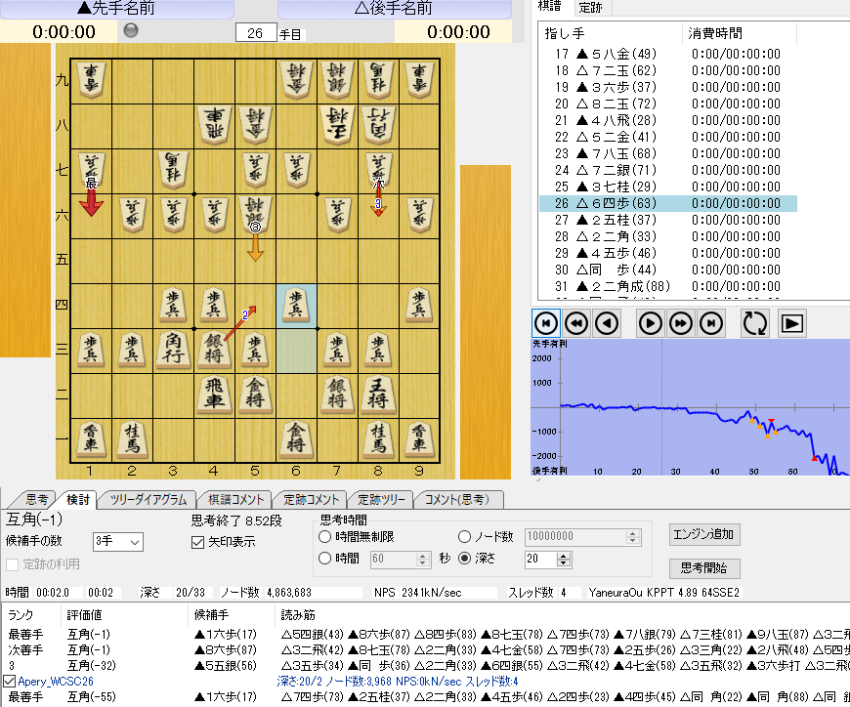Image resolution: width=850 pixels, height=707 pixels.
Task: Start auto-replay with the boxed play icon
Action: pyautogui.click(x=792, y=323)
